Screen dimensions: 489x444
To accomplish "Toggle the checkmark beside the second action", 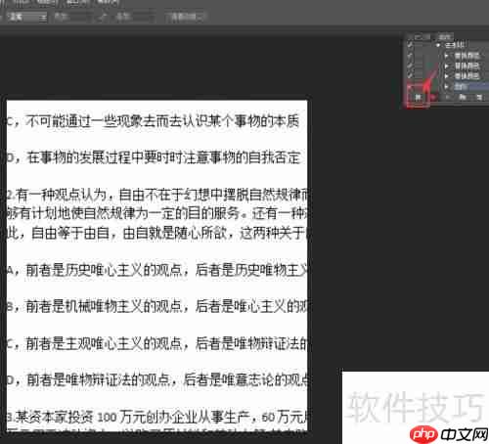I will [x=410, y=67].
